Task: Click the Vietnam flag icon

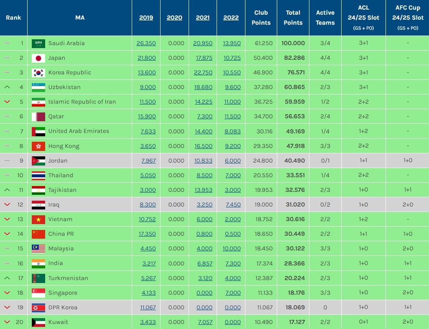Action: 38,219
